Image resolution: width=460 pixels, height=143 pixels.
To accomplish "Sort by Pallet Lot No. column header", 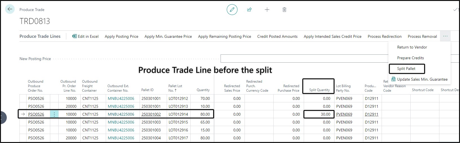I will coord(175,88).
